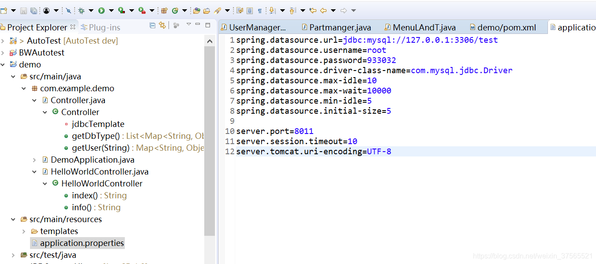This screenshot has height=264, width=596.
Task: Click the Search flashlight icon
Action: (217, 10)
